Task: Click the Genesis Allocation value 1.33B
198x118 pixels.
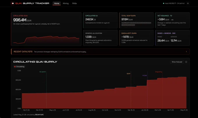Action: click(x=89, y=37)
